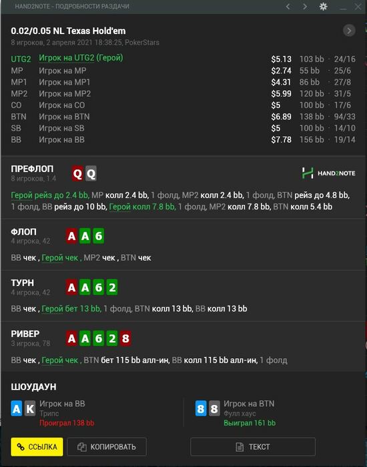Click the Hand2Note logo
Screen dimensions: 367x467
pyautogui.click(x=328, y=173)
